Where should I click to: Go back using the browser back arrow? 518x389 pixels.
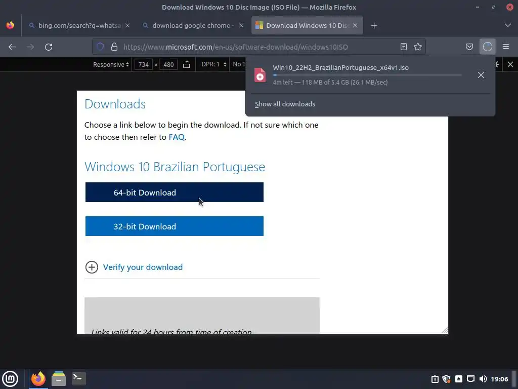(x=12, y=47)
